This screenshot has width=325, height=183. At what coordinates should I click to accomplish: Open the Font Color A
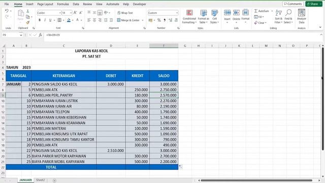(77, 20)
